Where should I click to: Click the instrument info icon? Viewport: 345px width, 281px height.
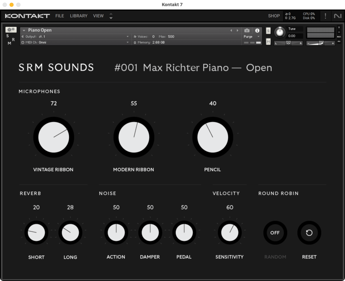[x=257, y=30]
